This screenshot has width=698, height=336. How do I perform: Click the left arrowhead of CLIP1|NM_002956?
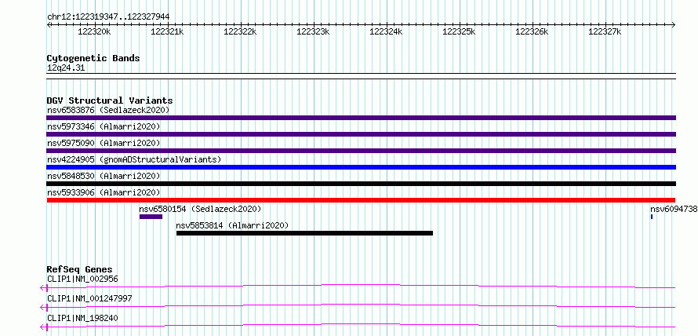(x=44, y=288)
